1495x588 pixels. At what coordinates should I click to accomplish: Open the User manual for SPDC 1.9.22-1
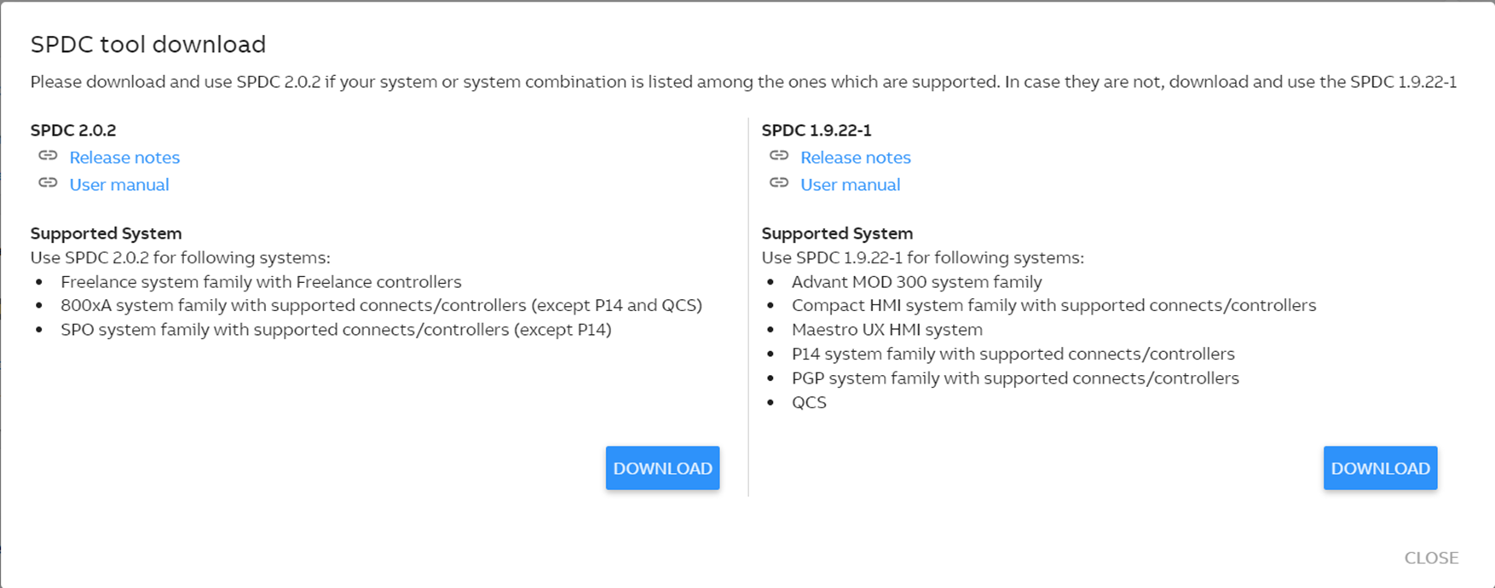[x=850, y=184]
